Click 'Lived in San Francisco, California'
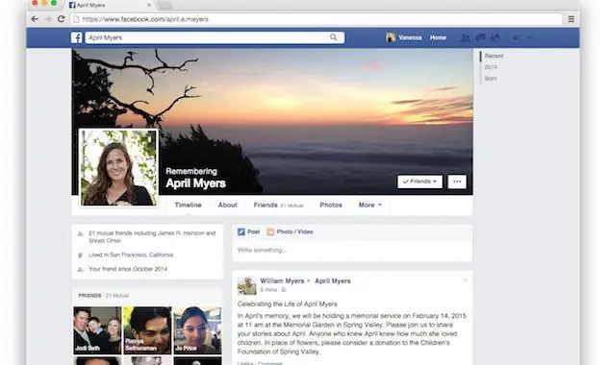 [x=131, y=255]
